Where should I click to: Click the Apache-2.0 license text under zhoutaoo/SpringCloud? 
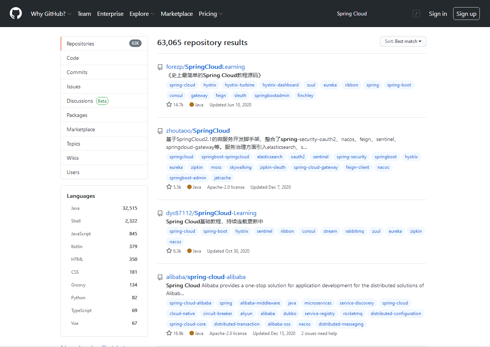point(226,187)
